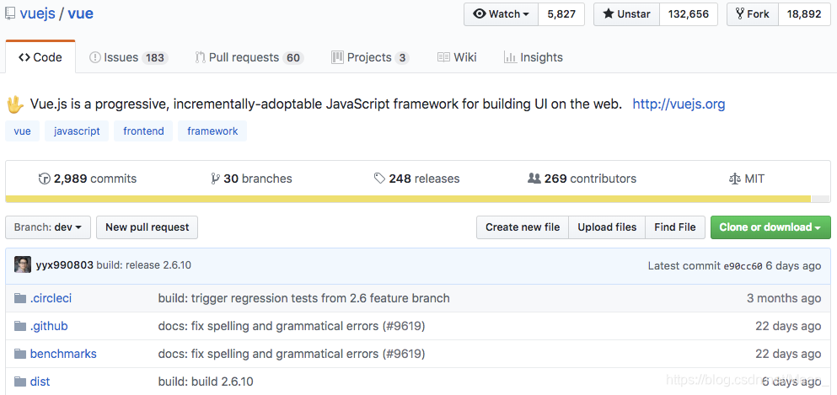This screenshot has width=837, height=395.
Task: View the 132,656 stargazers count
Action: click(689, 14)
